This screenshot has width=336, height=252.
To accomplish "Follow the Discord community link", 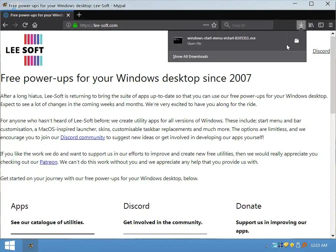I will click(82, 137).
